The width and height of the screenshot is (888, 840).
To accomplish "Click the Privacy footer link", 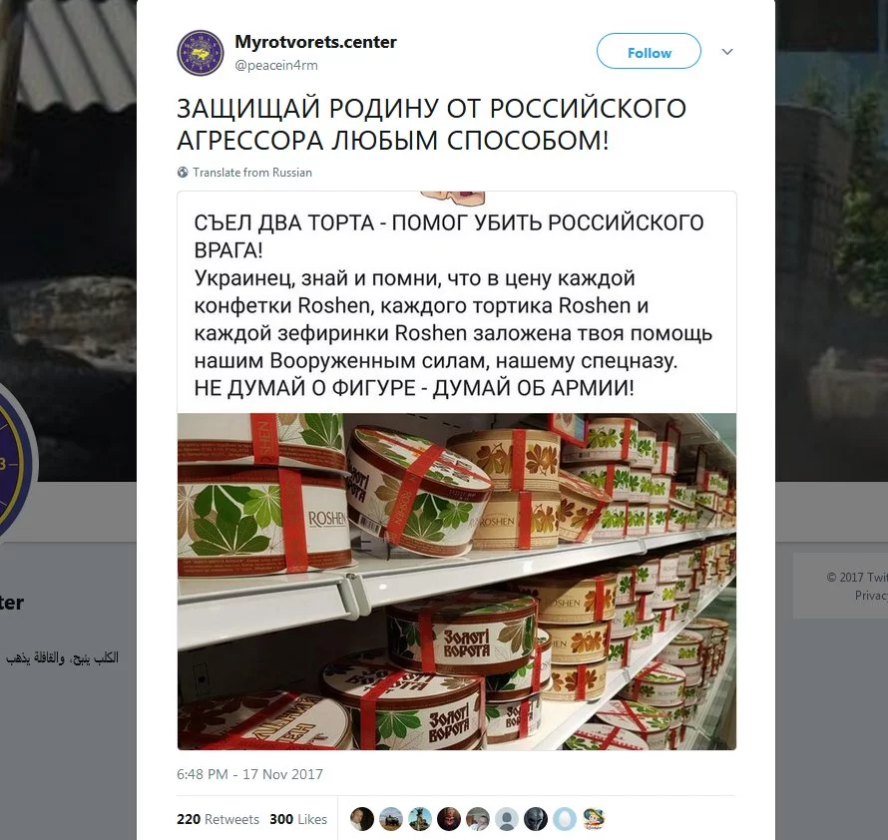I will [871, 596].
